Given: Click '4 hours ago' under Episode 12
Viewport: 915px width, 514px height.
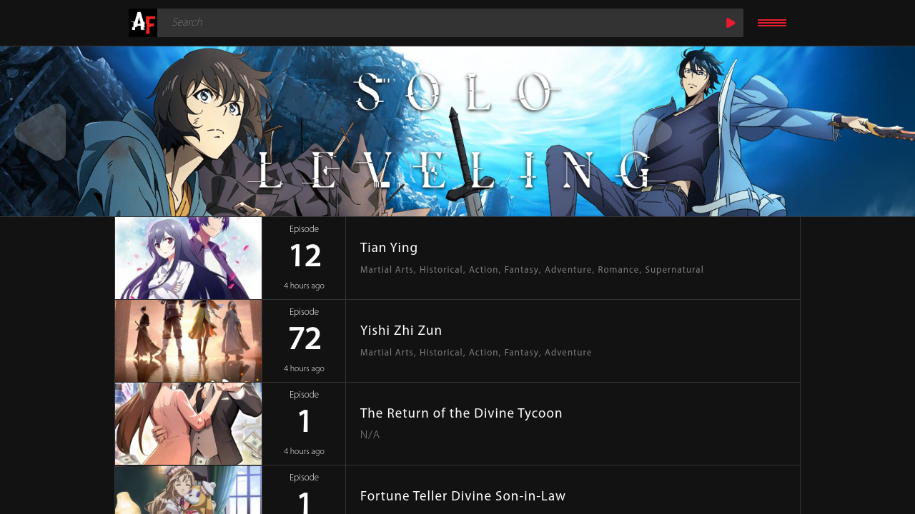Looking at the screenshot, I should 304,286.
